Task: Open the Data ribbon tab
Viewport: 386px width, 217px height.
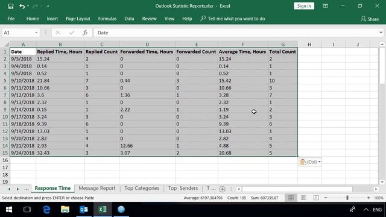Action: tap(129, 19)
